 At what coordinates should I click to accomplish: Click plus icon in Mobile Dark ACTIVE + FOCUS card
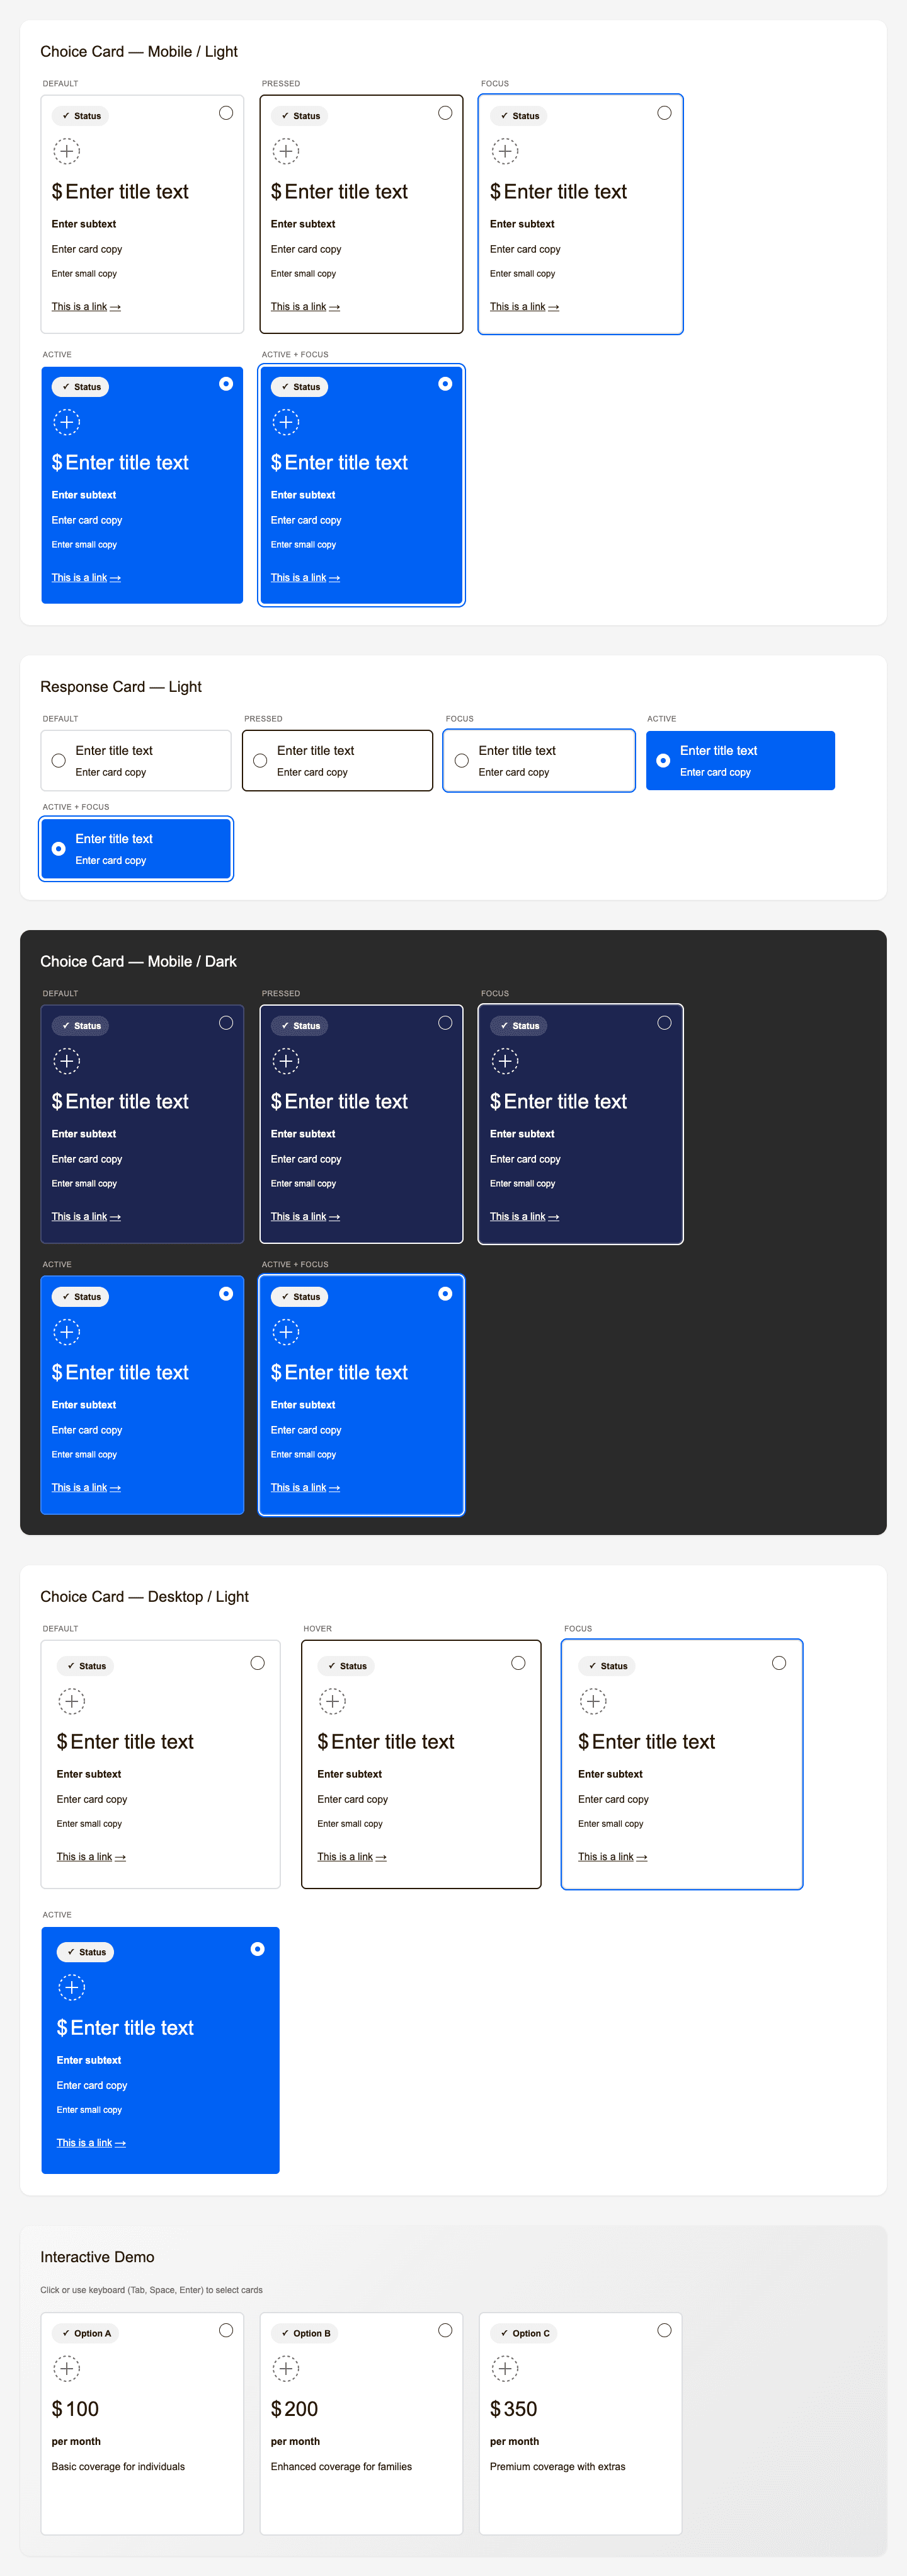[x=286, y=1333]
